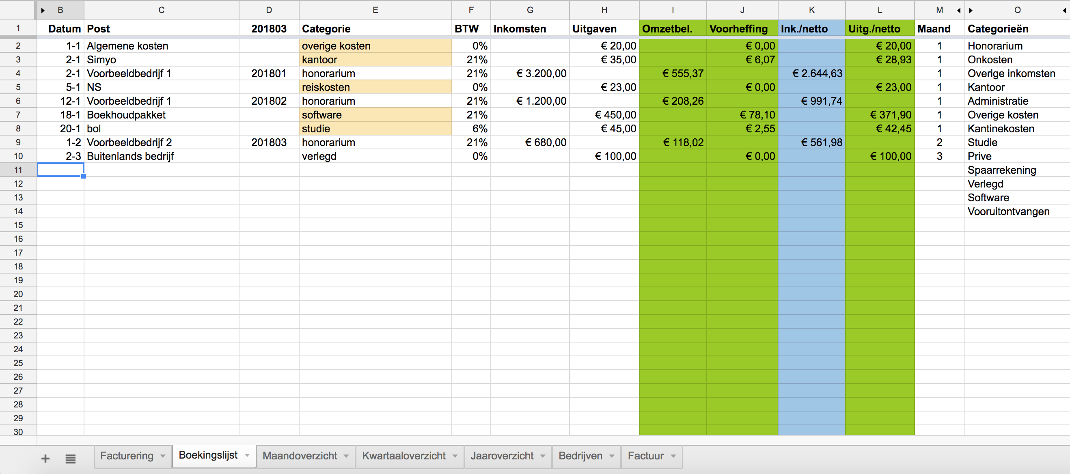Select the € 450,00 Uitgaven cell
The width and height of the screenshot is (1070, 474).
(x=604, y=115)
